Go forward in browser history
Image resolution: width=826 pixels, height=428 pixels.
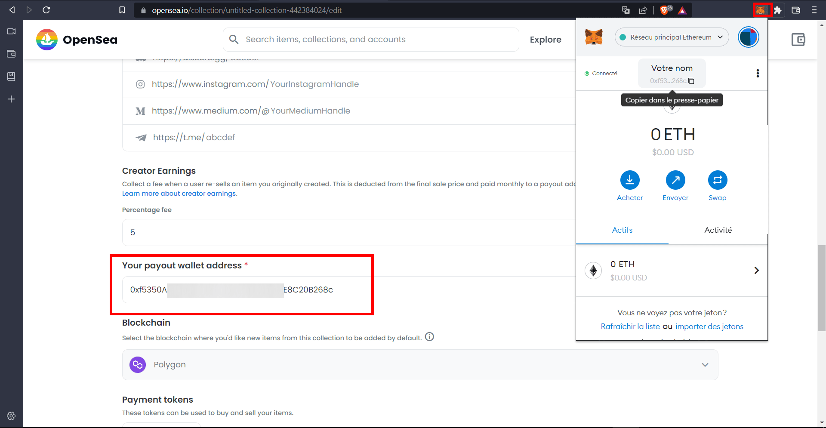pos(29,10)
